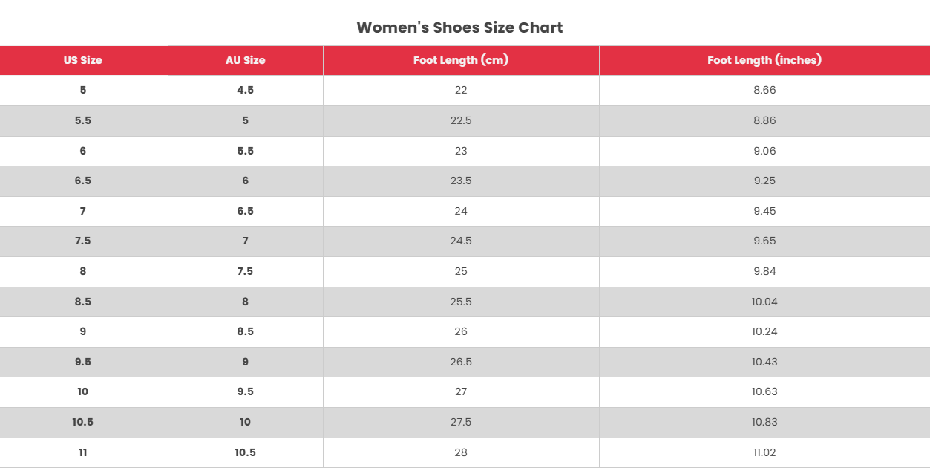Select the 9.45 inches cell
The height and width of the screenshot is (468, 930).
pos(764,211)
